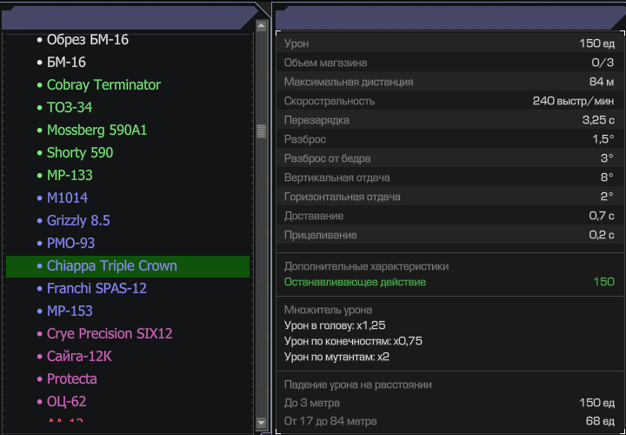
Task: Select Обрез БМ-16 in weapon list
Action: tap(88, 39)
